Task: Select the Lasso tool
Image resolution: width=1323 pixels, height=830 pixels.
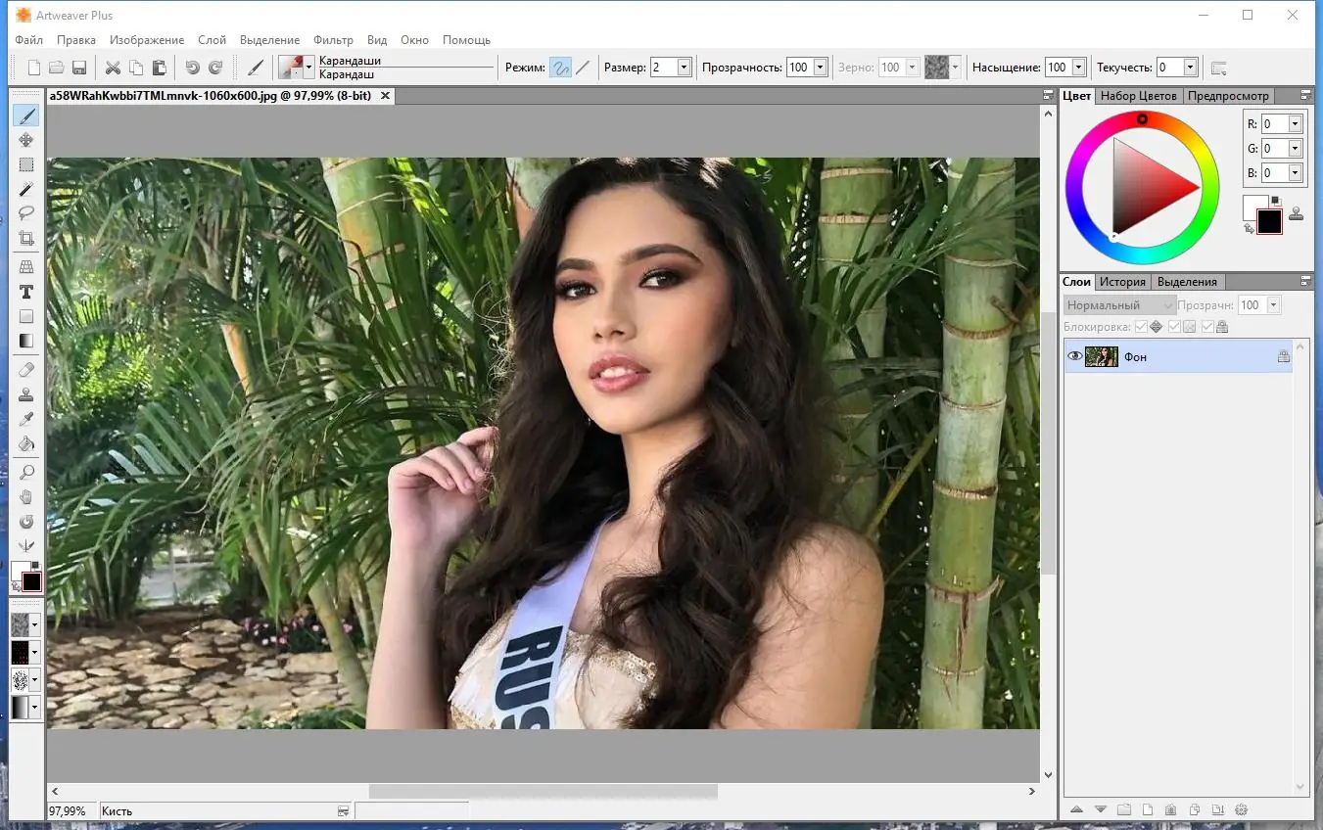Action: [26, 213]
